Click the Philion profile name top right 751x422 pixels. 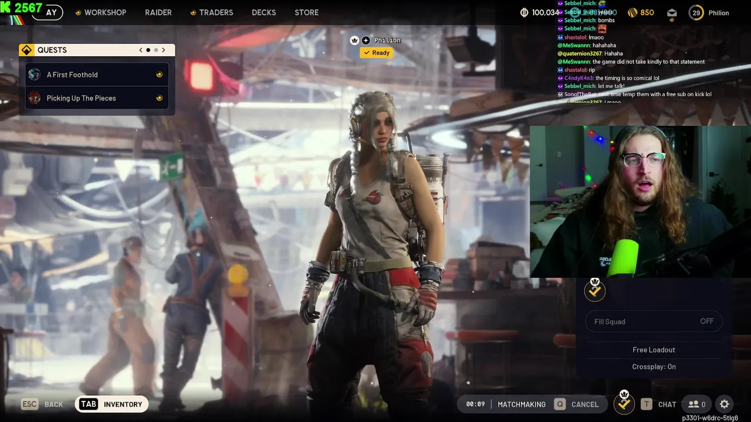tap(718, 13)
